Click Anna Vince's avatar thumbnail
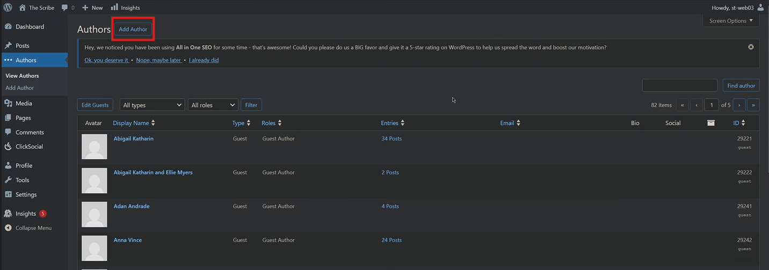Viewport: 769px width, 270px height. coord(95,248)
